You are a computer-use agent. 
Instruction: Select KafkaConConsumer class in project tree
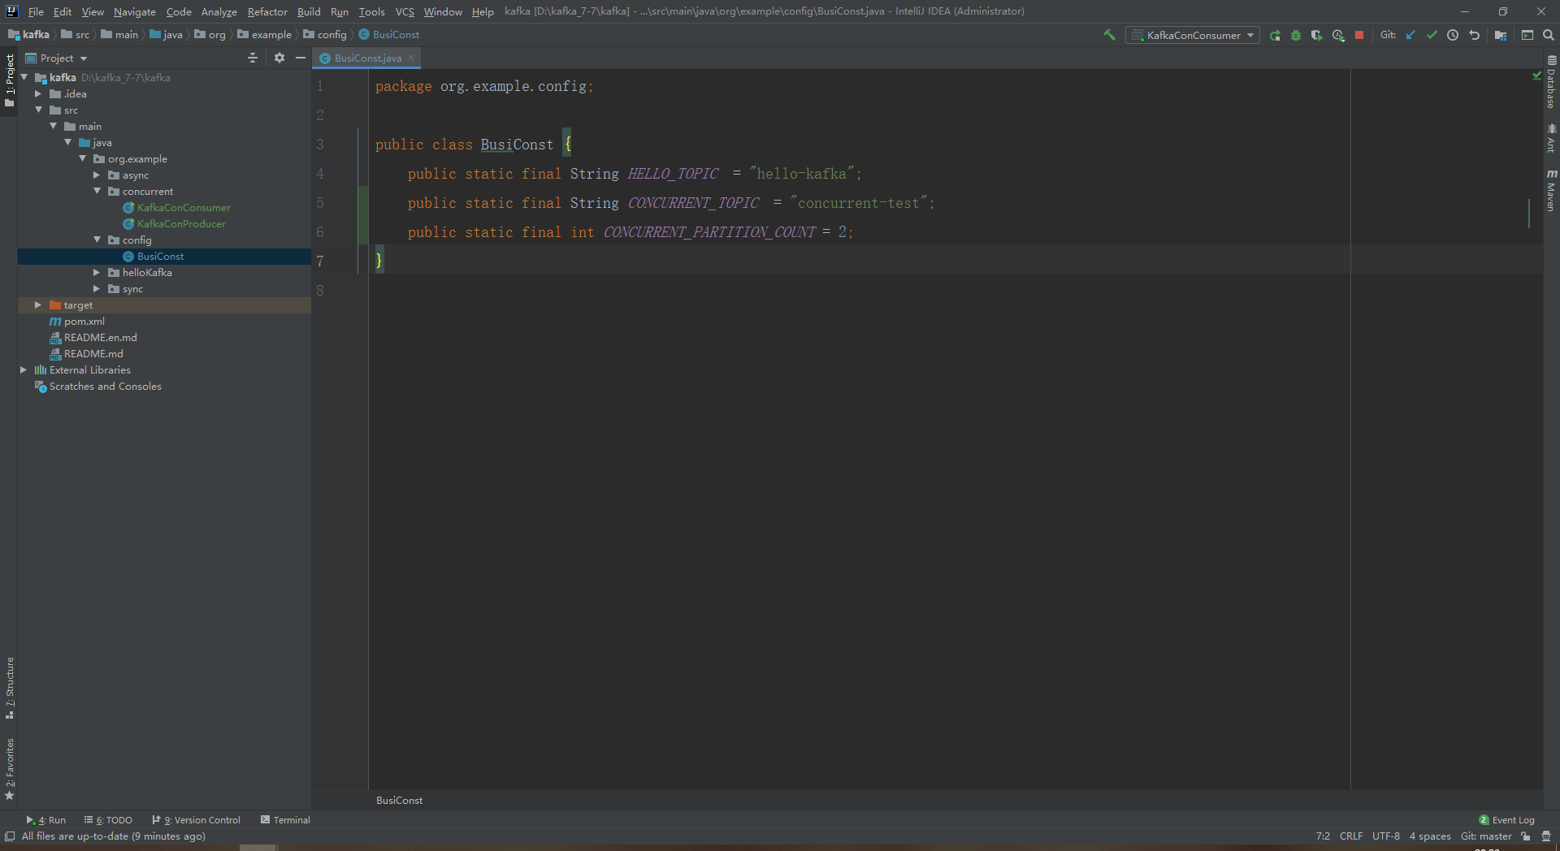(x=184, y=207)
